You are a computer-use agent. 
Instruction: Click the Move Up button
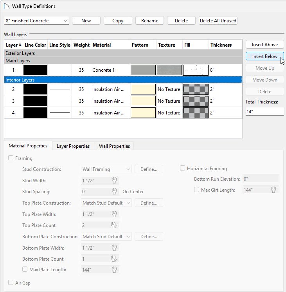click(265, 68)
